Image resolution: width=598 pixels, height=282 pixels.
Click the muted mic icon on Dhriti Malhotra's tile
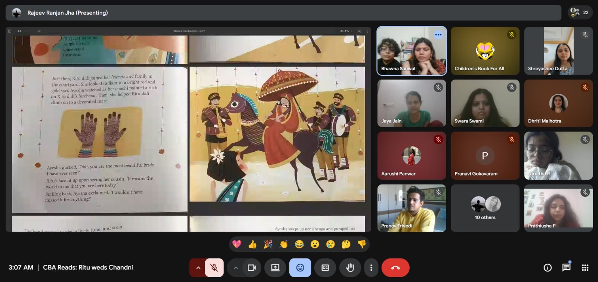tap(585, 87)
